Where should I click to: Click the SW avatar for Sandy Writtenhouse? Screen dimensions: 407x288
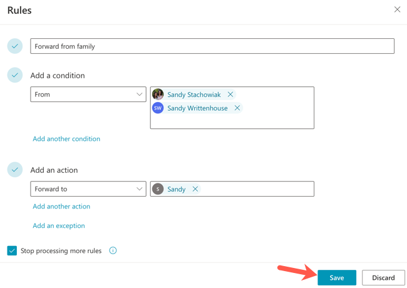tap(158, 108)
